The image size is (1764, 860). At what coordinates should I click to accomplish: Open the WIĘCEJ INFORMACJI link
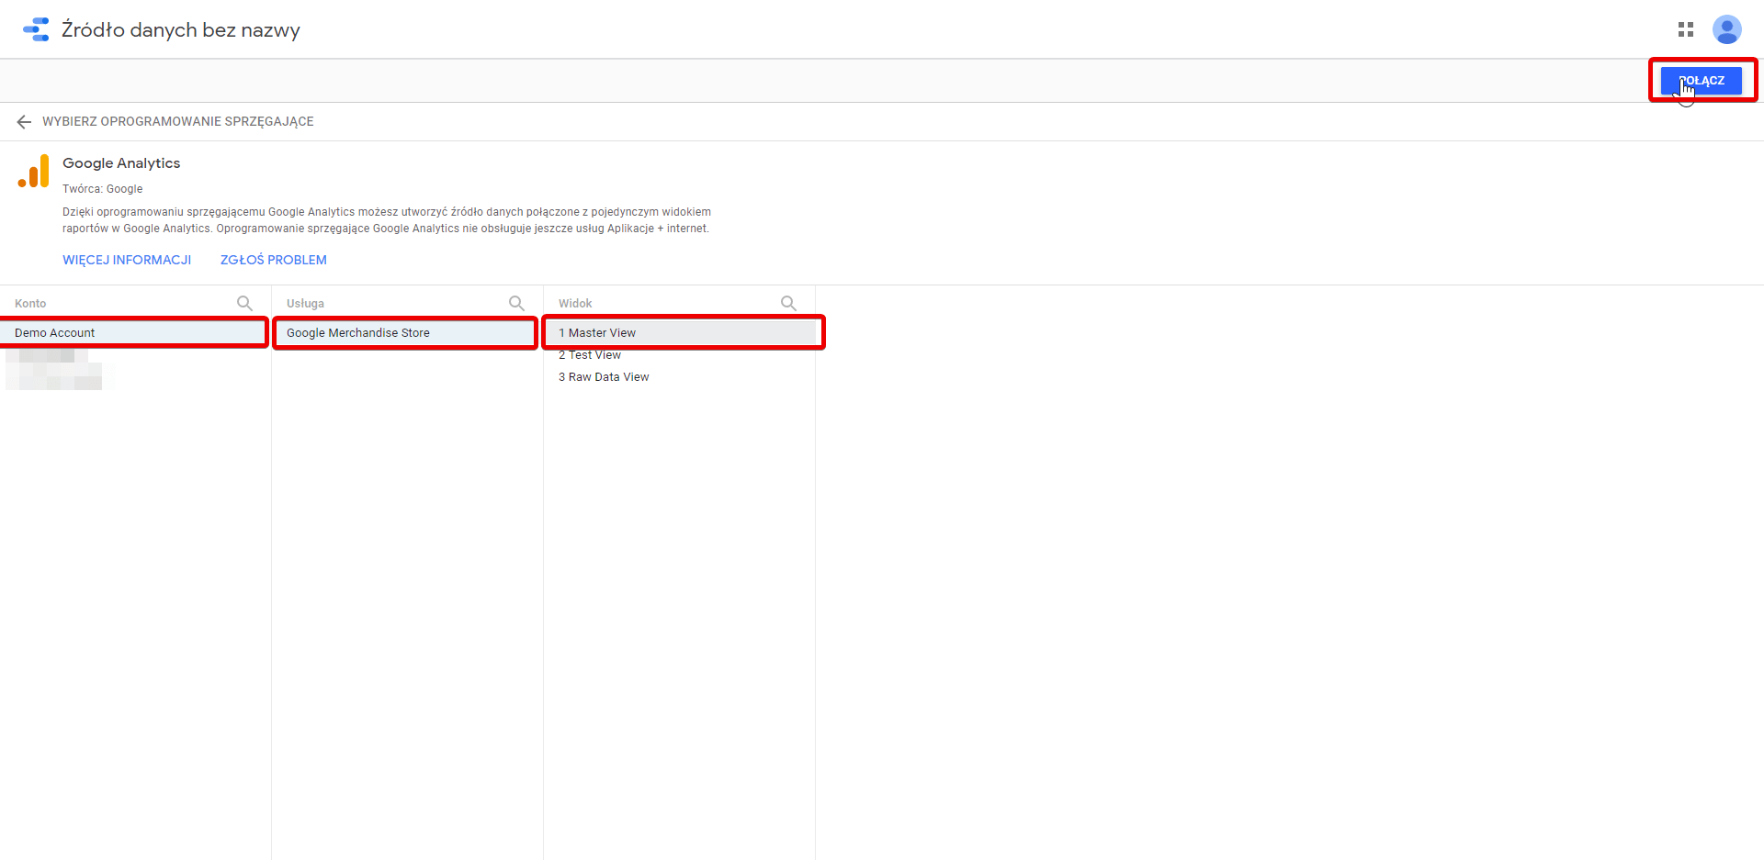click(x=127, y=260)
